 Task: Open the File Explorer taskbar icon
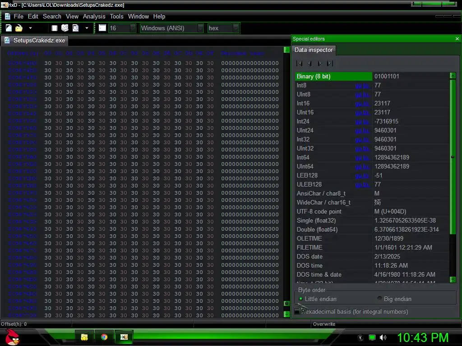[84, 337]
